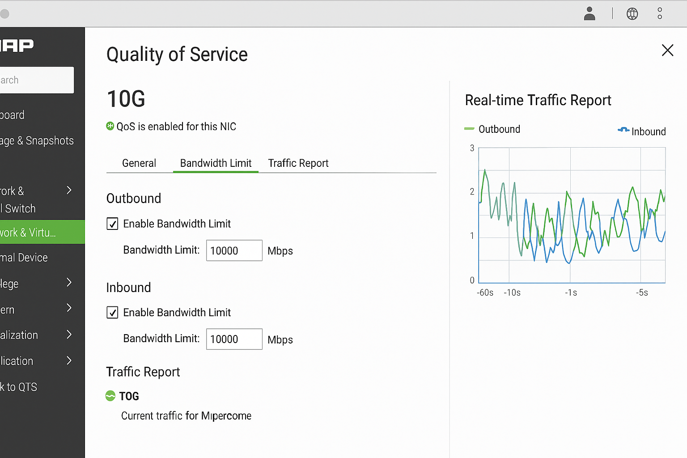
Task: Toggle Outbound Enable Bandwidth Limit checkbox
Action: (112, 224)
